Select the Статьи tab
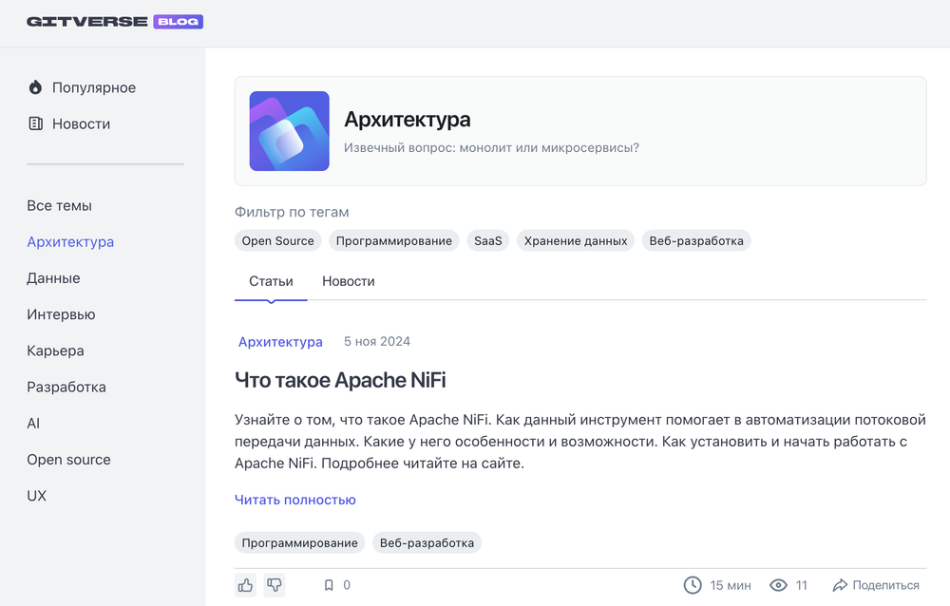 point(271,281)
